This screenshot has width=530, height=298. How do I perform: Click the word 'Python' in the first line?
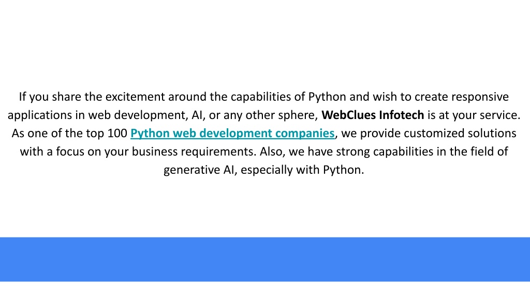pyautogui.click(x=327, y=97)
